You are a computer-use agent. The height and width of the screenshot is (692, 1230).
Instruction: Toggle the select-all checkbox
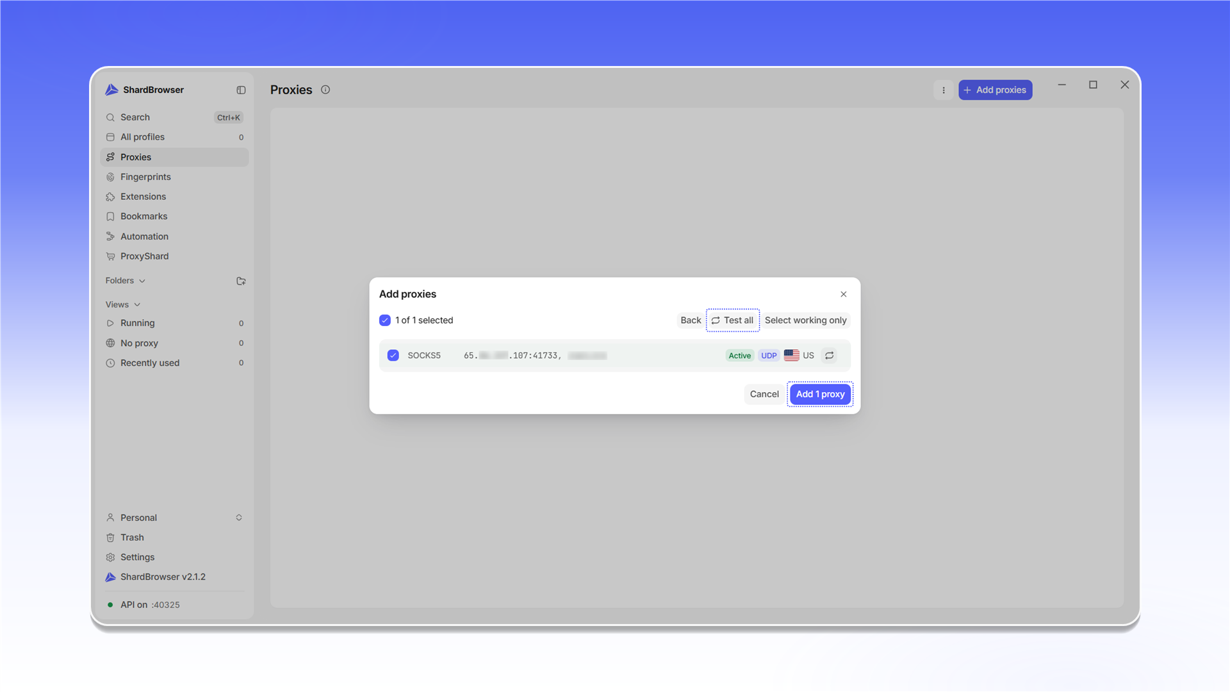385,320
